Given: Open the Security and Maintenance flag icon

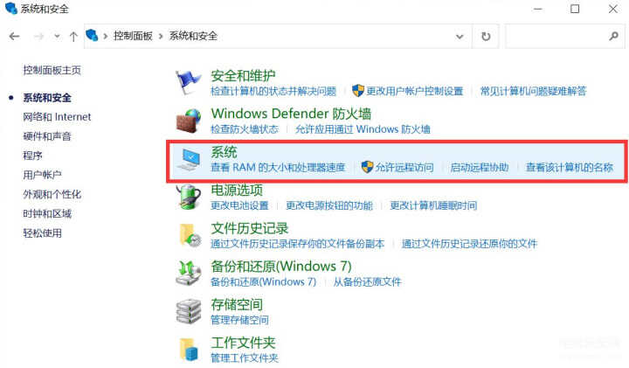Looking at the screenshot, I should (x=188, y=82).
